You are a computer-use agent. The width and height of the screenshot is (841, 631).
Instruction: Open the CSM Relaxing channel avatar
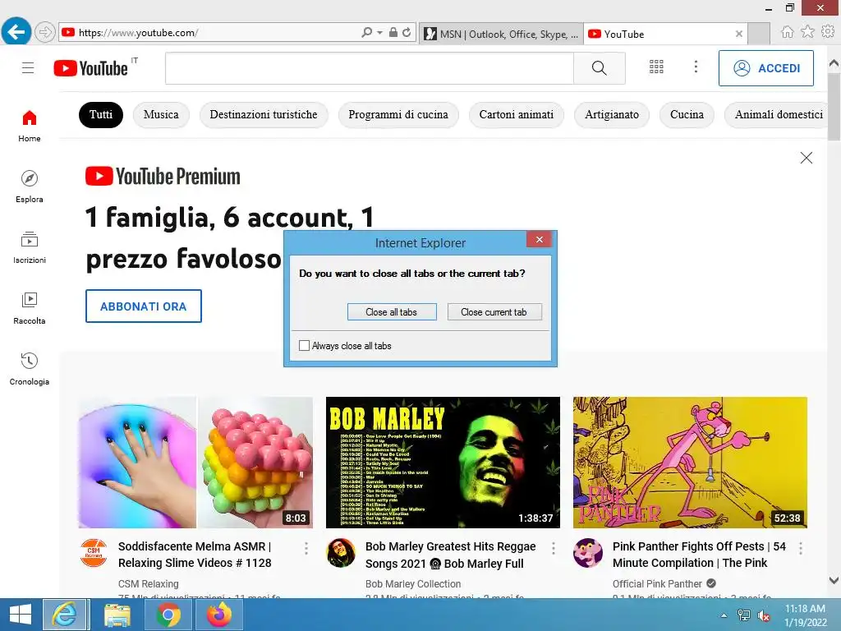coord(94,553)
